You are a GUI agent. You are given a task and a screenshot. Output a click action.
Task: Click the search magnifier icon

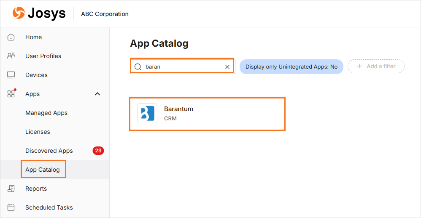pos(138,66)
